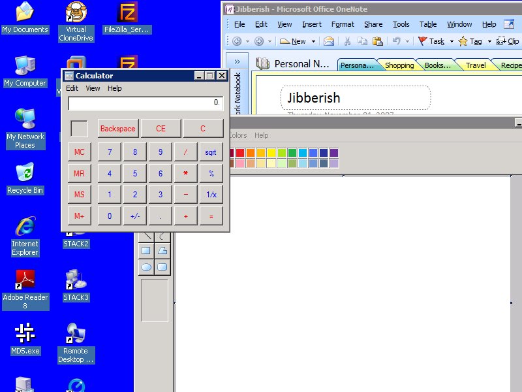Open the Format menu in OneNote
Screen dimensions: 522x392
coord(343,24)
